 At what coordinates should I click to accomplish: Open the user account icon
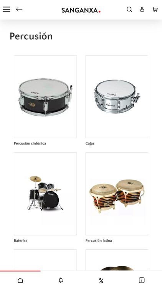[x=142, y=9]
